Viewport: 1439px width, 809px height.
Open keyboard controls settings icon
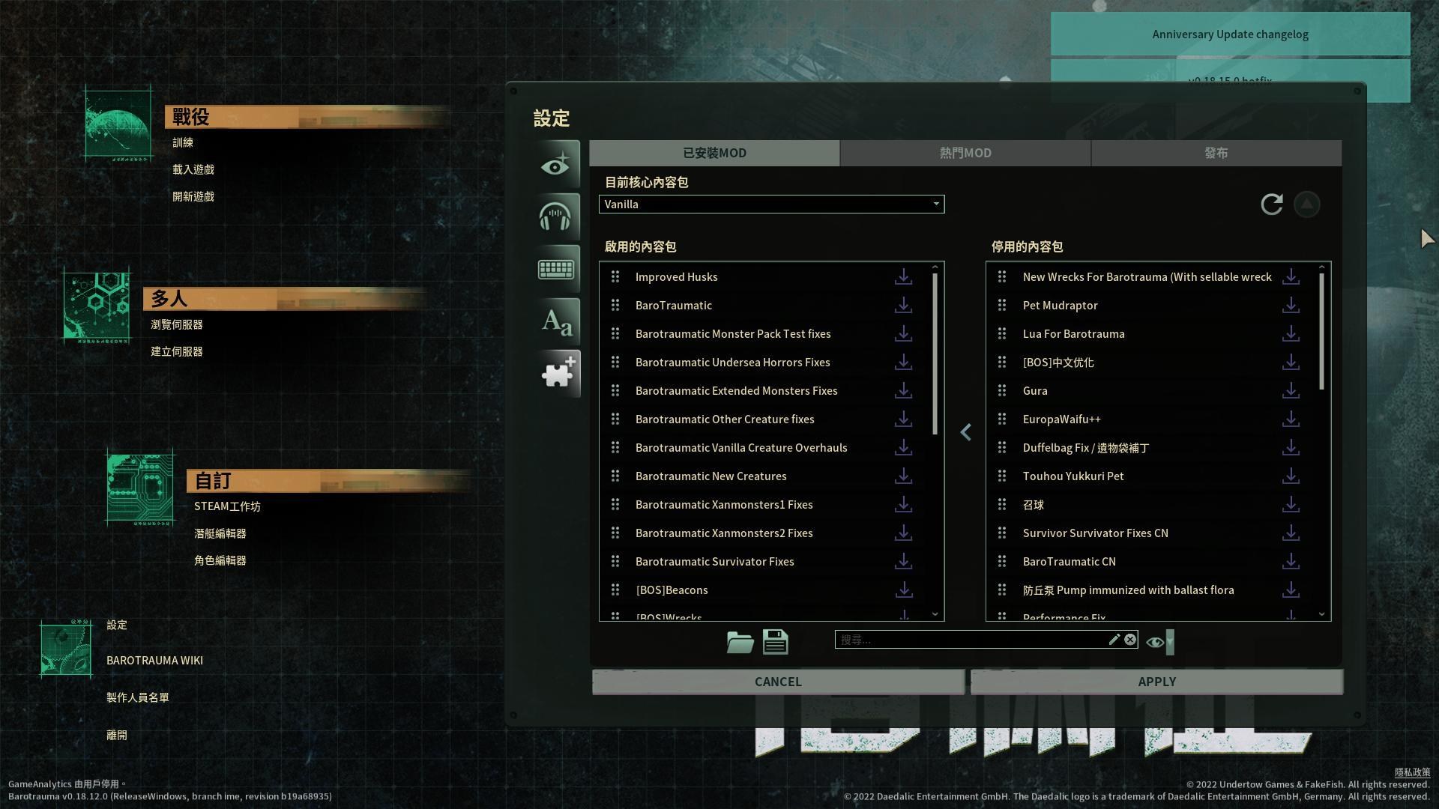[556, 269]
